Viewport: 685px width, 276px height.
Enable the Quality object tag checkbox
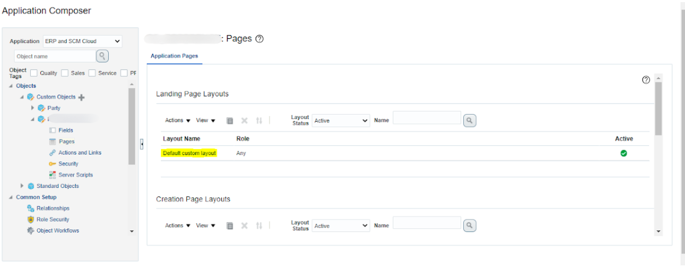pos(34,73)
